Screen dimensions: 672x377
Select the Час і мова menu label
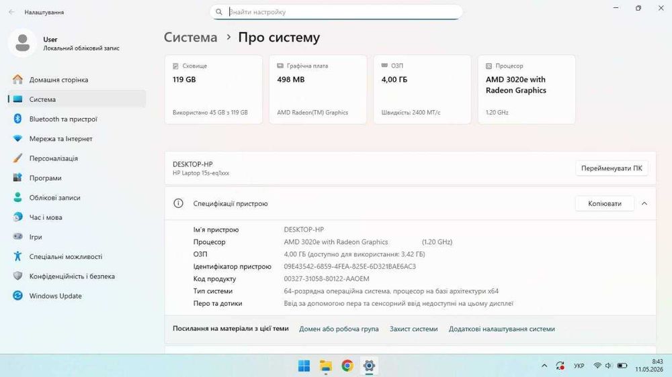(x=46, y=217)
